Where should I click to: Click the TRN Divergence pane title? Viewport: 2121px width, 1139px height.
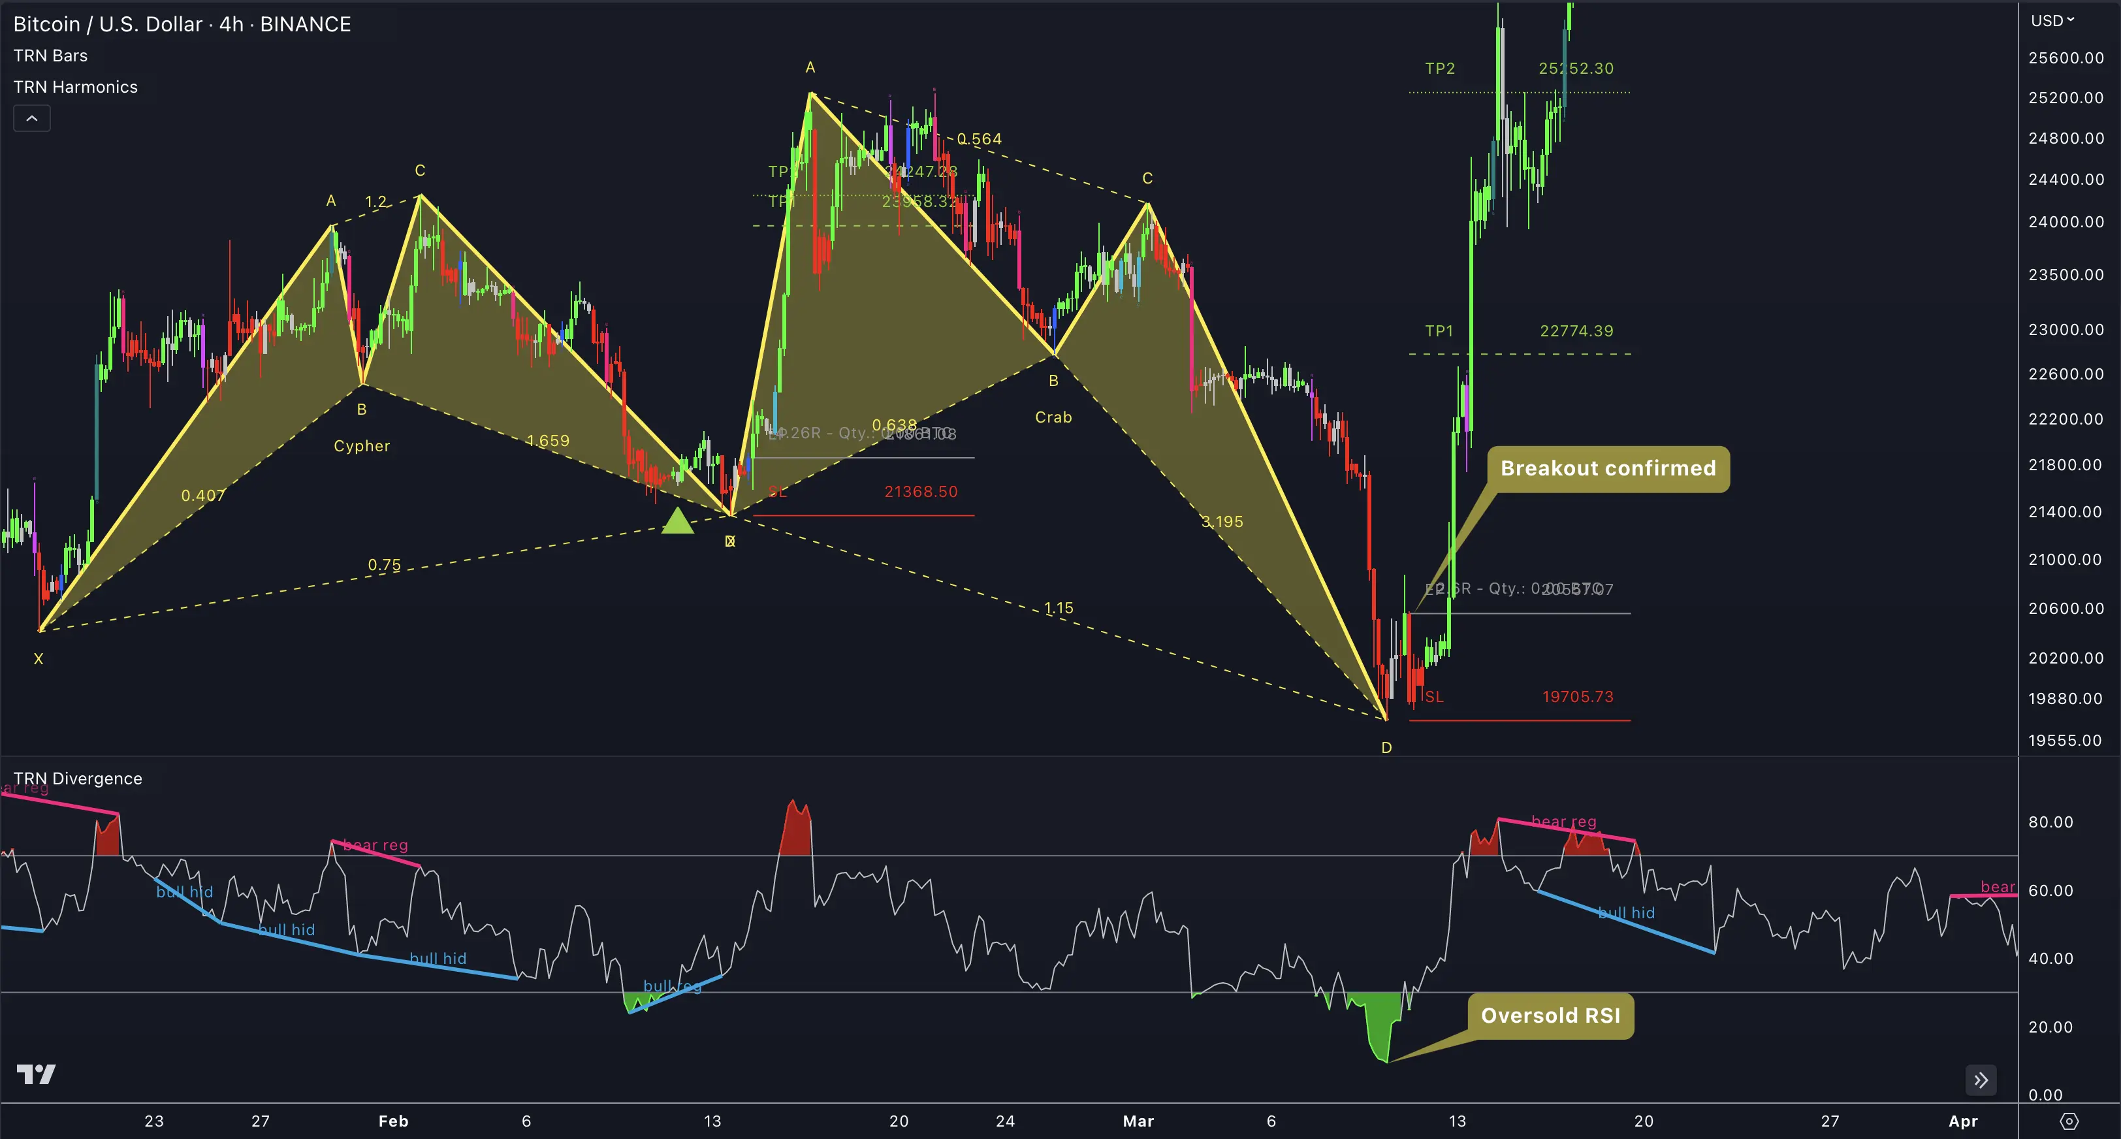pos(78,777)
